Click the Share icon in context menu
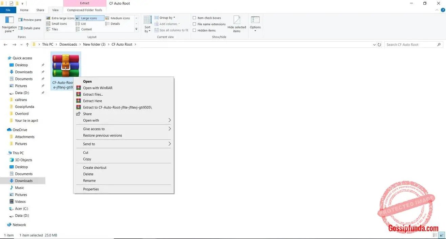446x239 pixels. 79,114
